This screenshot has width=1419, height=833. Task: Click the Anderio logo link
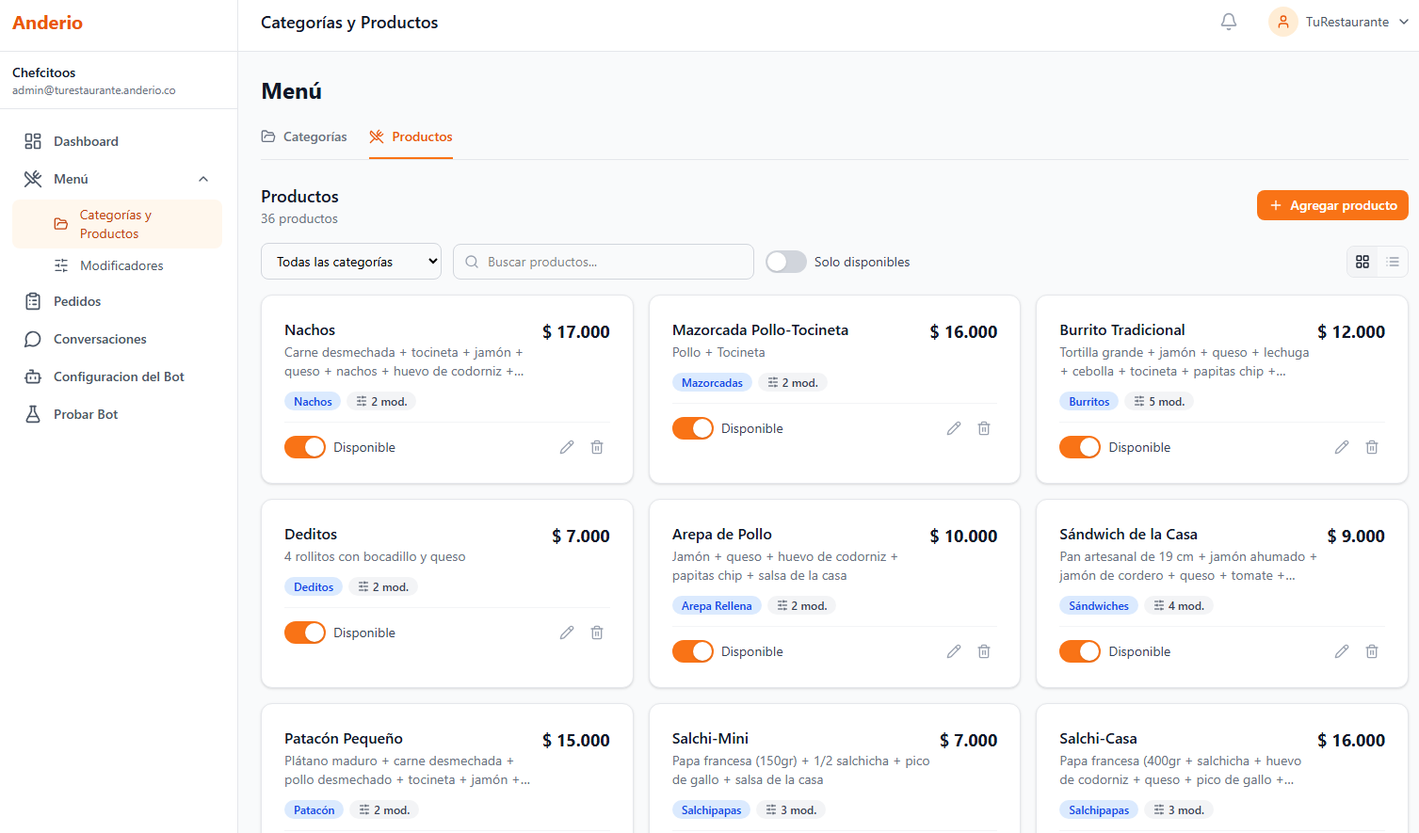tap(47, 23)
